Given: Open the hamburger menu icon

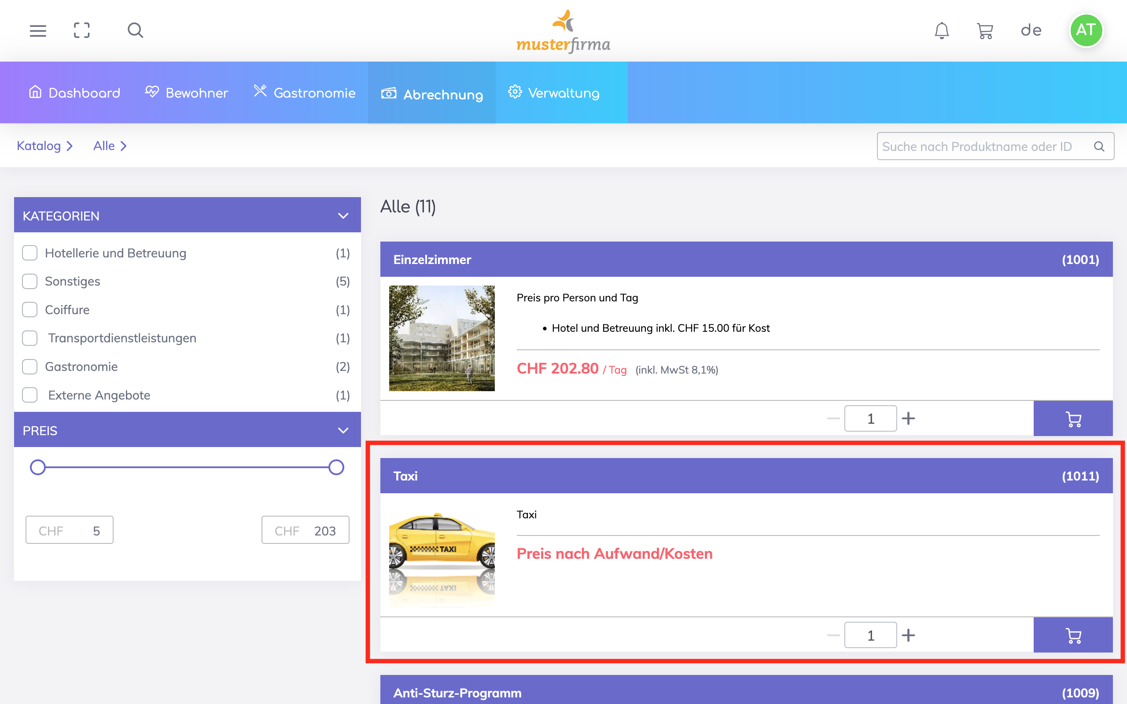Looking at the screenshot, I should click(x=38, y=31).
